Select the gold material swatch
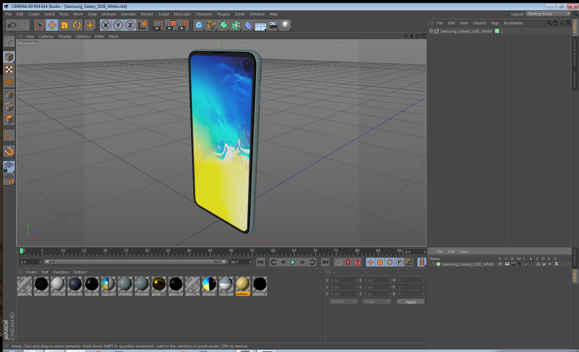This screenshot has height=352, width=579. (159, 286)
